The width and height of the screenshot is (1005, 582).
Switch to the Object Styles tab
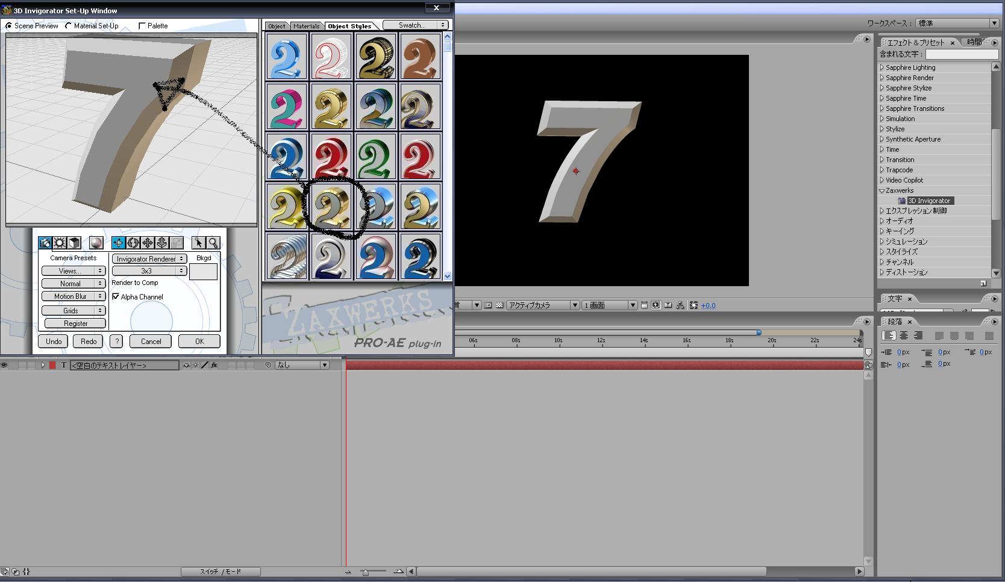(350, 26)
